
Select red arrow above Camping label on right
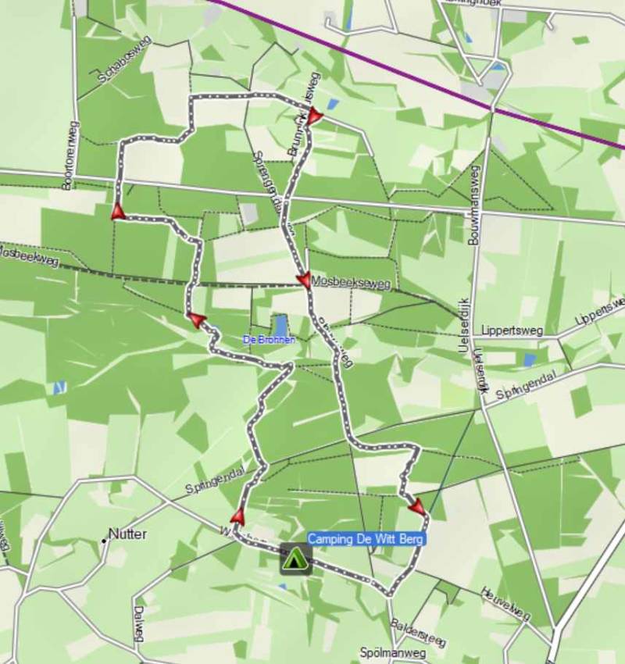(x=417, y=506)
